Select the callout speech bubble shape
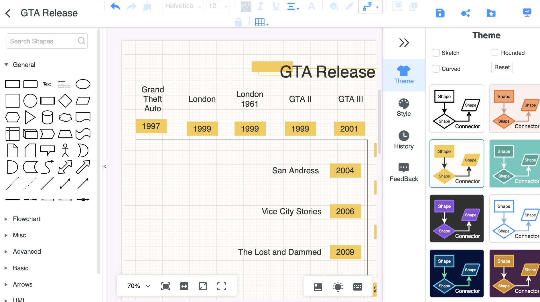The height and width of the screenshot is (302, 540). point(48,150)
